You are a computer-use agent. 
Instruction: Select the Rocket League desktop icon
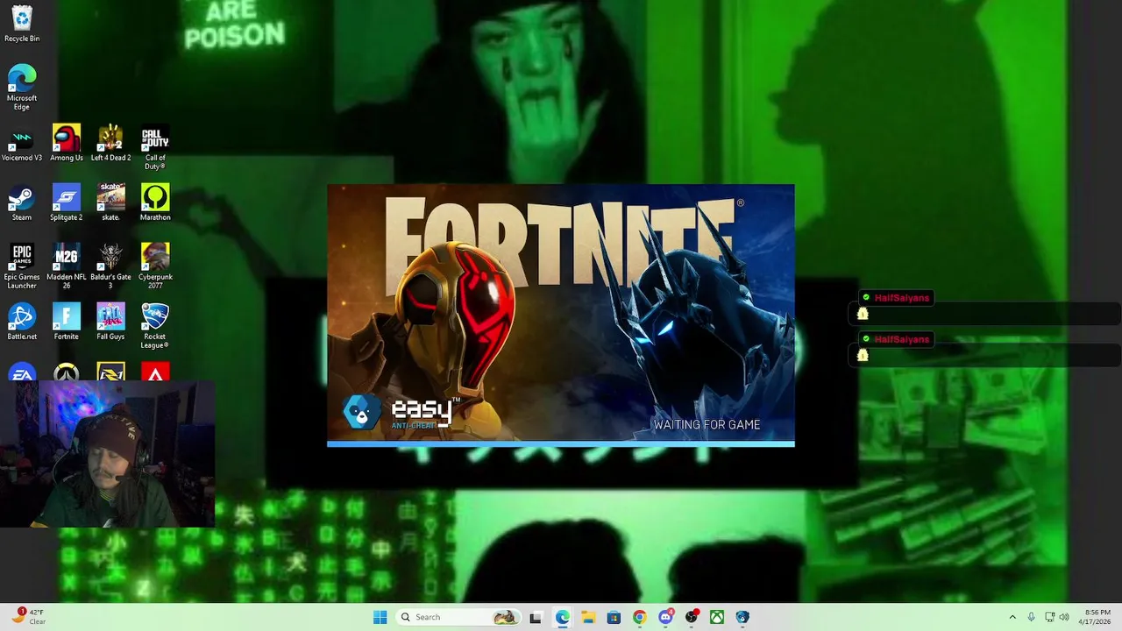click(155, 326)
